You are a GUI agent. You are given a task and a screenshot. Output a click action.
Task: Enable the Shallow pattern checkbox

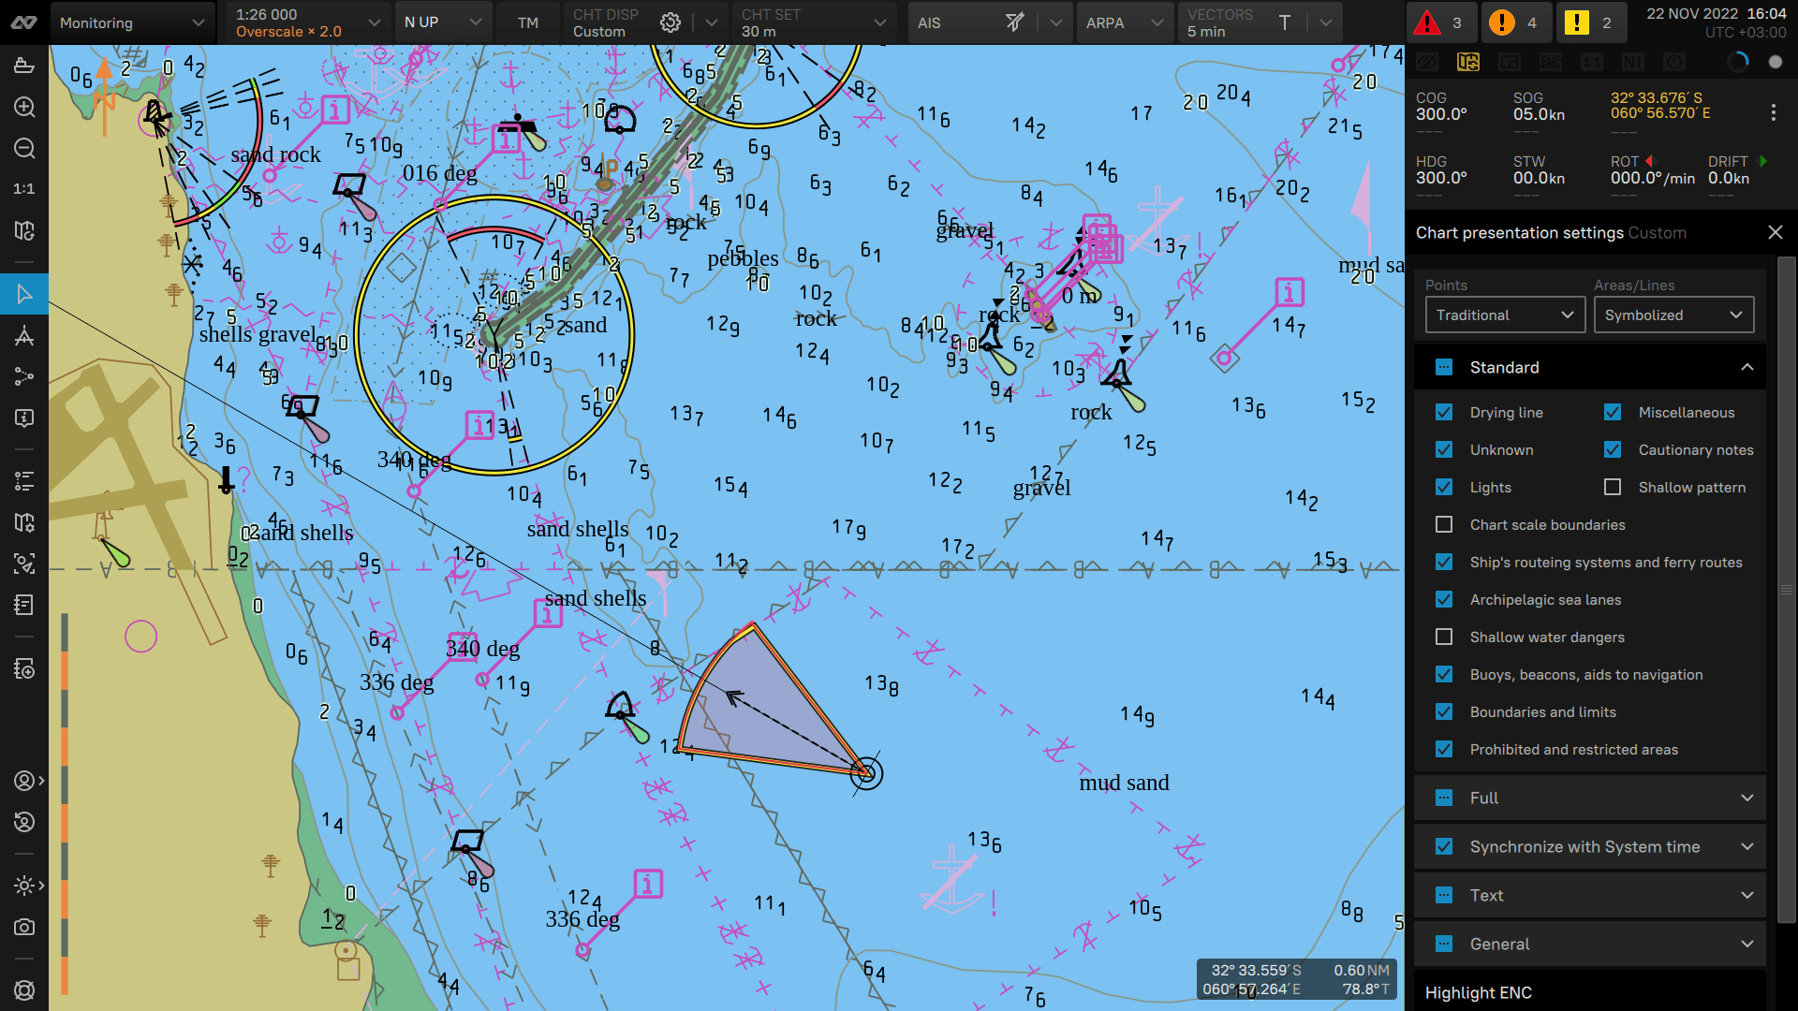1613,487
